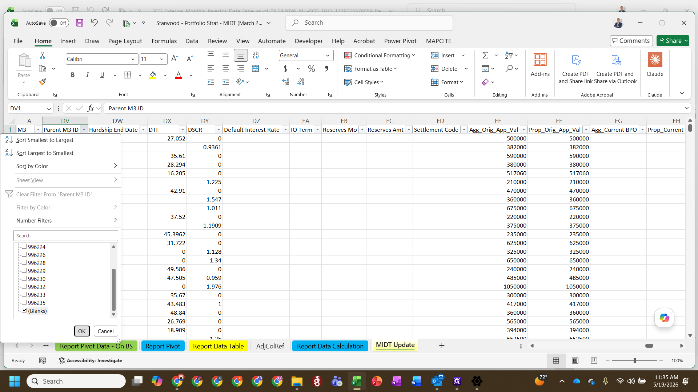
Task: Click the red Font Color swatch
Action: (x=178, y=75)
